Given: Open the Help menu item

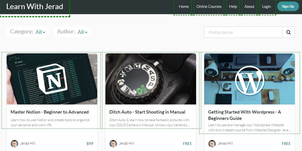Looking at the screenshot, I should coord(233,7).
